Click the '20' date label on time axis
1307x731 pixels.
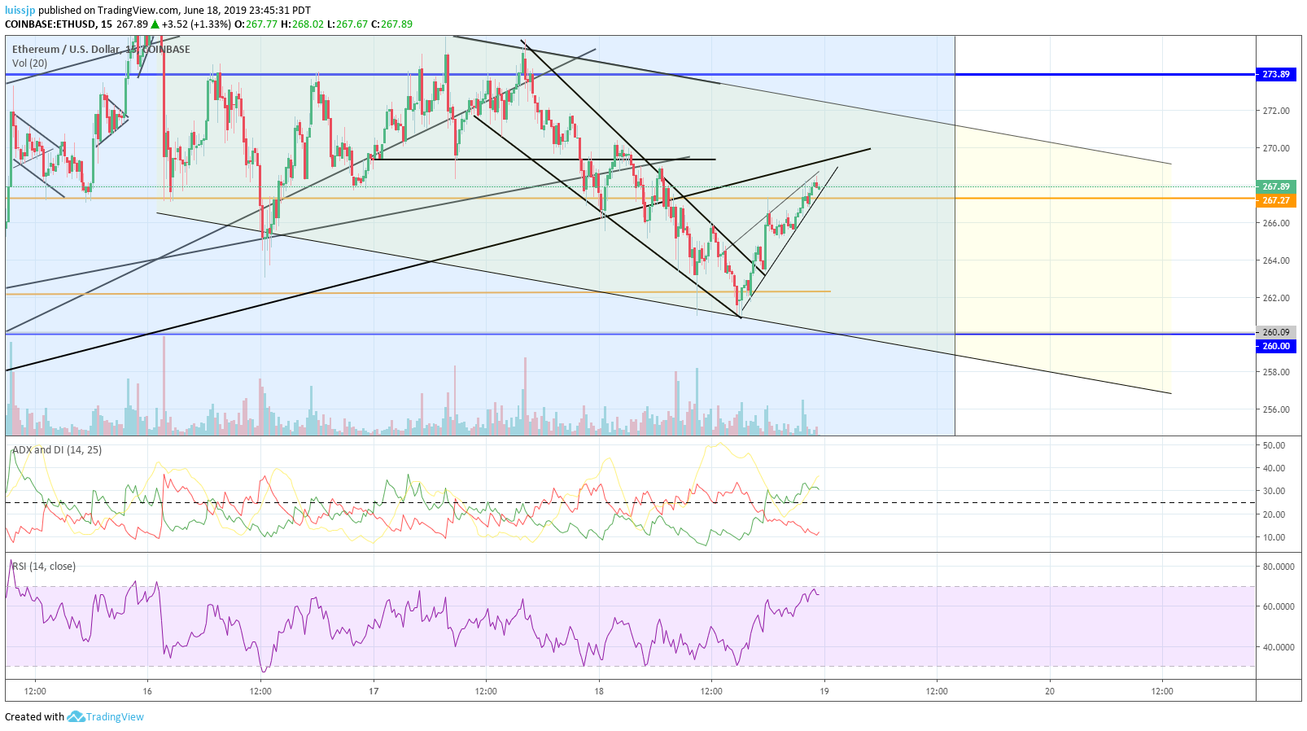click(x=1050, y=691)
